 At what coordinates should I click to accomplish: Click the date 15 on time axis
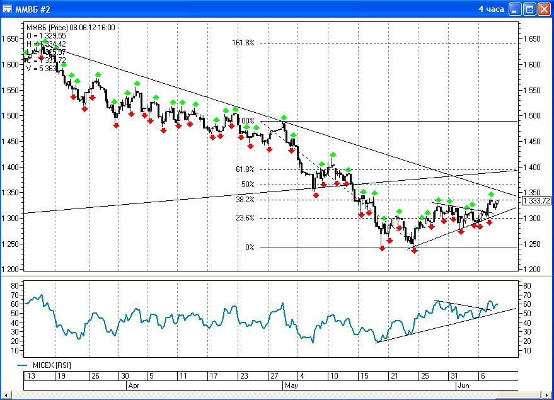[364, 376]
